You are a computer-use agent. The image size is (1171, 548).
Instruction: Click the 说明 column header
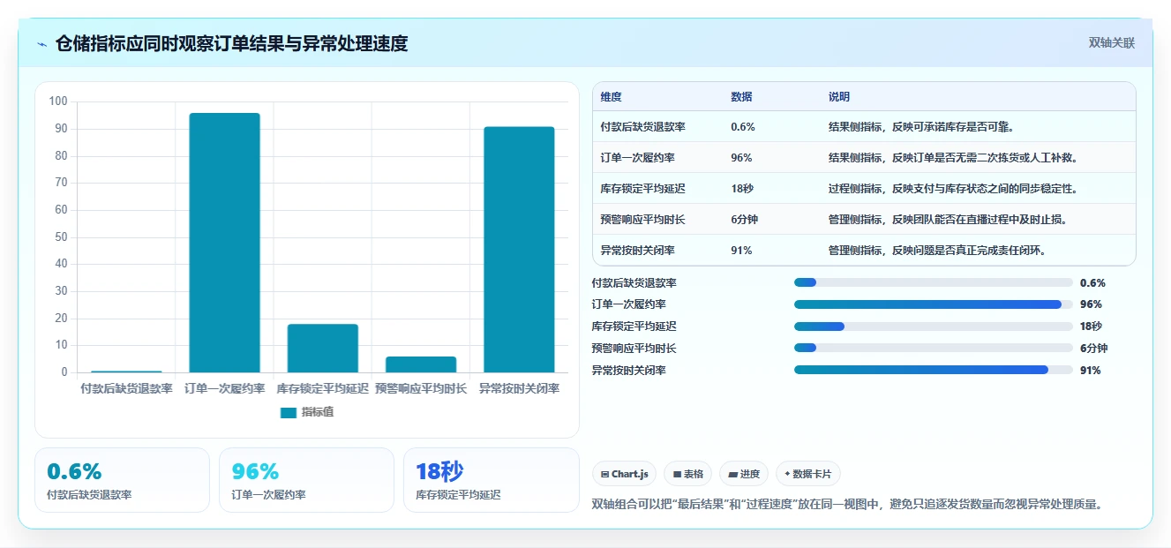(x=838, y=97)
